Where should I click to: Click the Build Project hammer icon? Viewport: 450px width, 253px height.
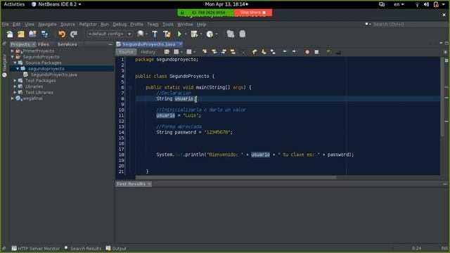pos(155,34)
